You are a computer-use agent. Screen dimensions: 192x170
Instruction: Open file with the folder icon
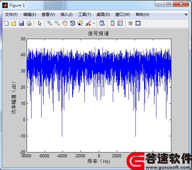tap(13, 23)
